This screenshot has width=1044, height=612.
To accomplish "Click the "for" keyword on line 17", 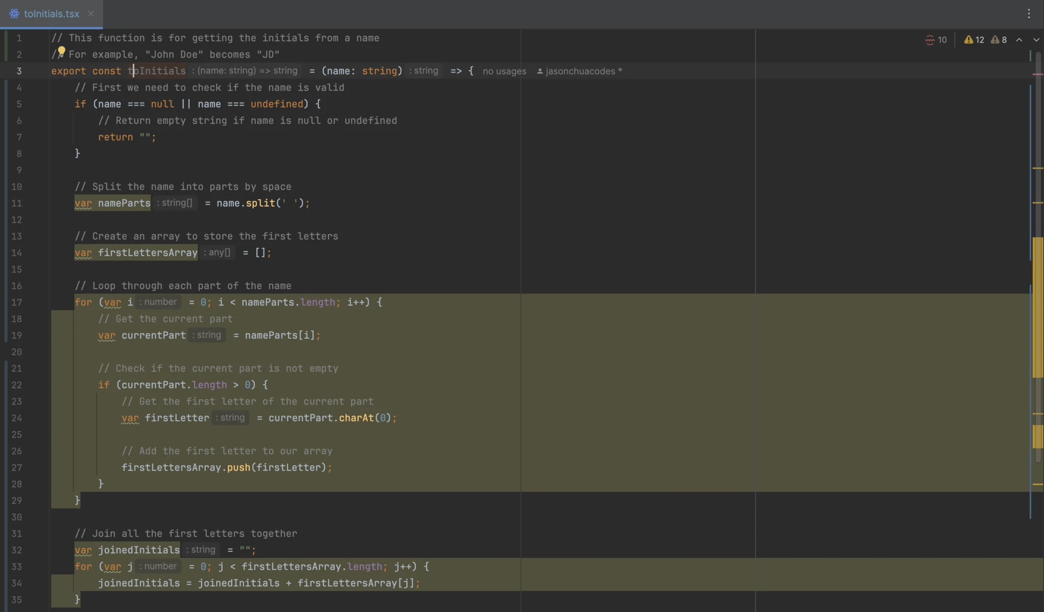I will tap(83, 302).
